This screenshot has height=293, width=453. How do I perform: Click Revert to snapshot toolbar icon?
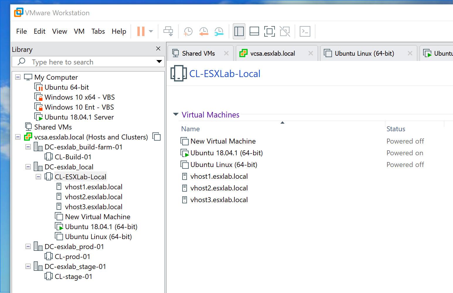tap(203, 31)
